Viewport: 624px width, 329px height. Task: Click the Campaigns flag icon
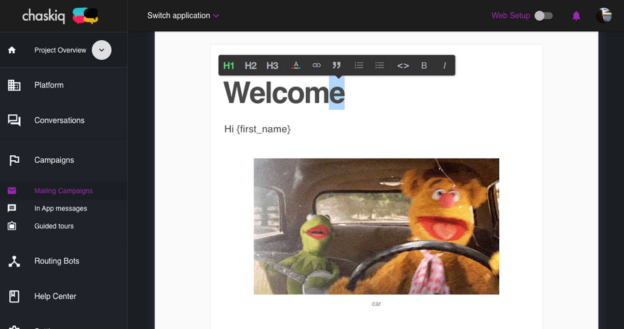[x=14, y=160]
